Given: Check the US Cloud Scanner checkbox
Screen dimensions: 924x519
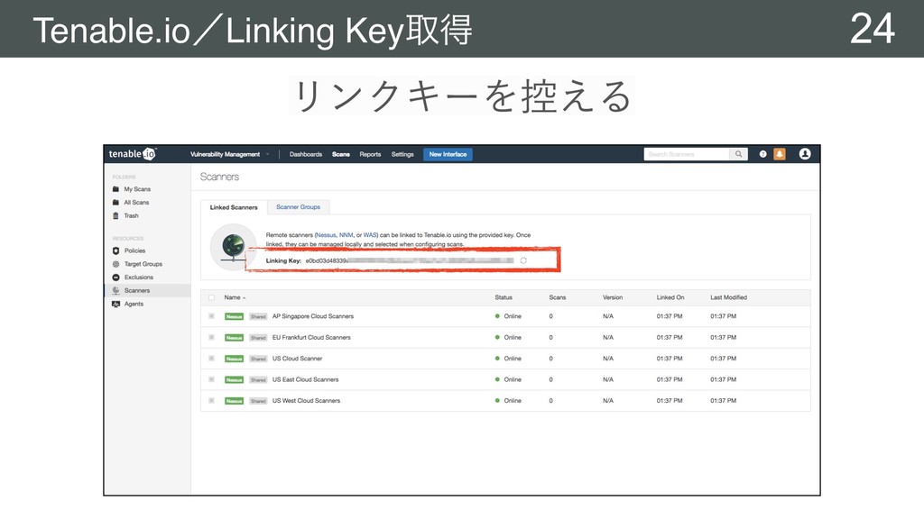Looking at the screenshot, I should 211,359.
